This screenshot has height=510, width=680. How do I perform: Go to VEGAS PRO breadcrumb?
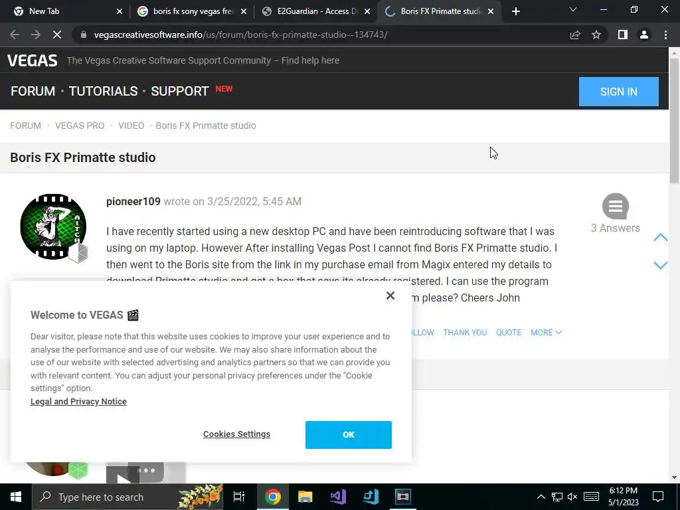click(80, 126)
